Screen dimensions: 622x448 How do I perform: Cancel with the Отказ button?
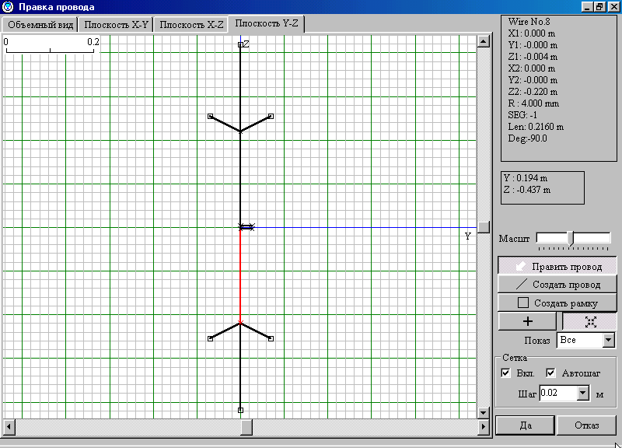(x=586, y=425)
